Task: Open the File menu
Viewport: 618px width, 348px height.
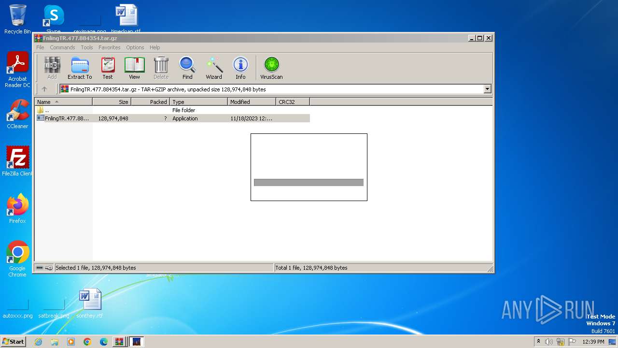Action: click(40, 47)
